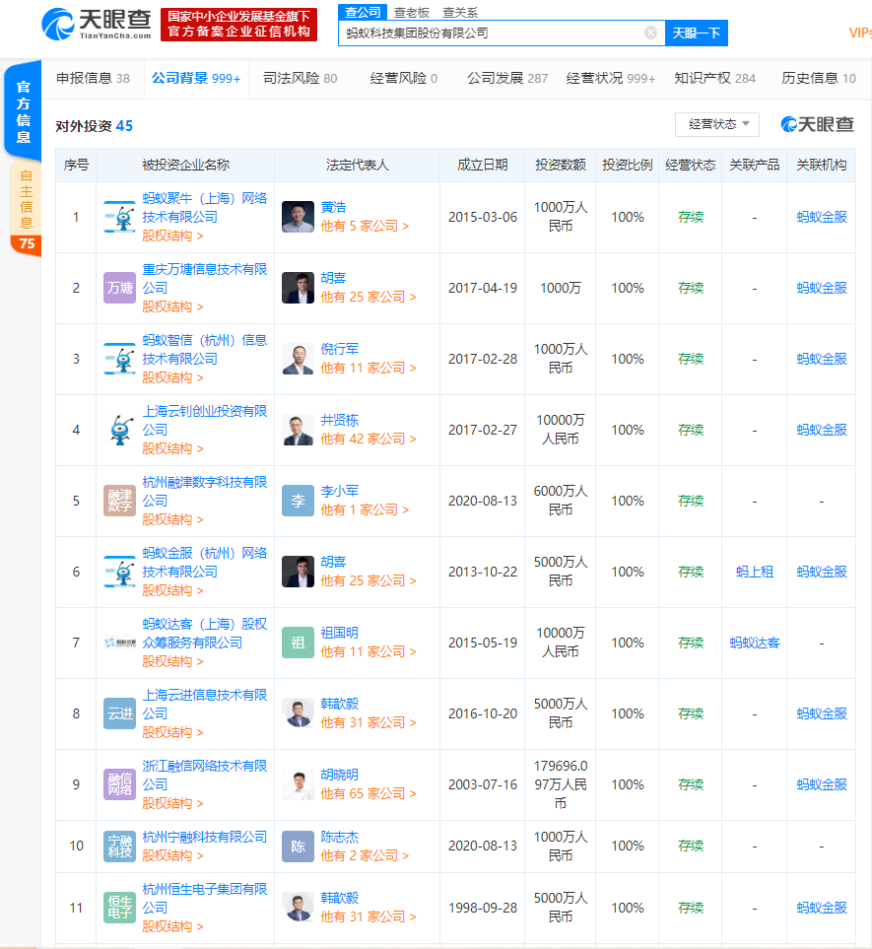Switch to the 经营状况 tab

pyautogui.click(x=611, y=78)
